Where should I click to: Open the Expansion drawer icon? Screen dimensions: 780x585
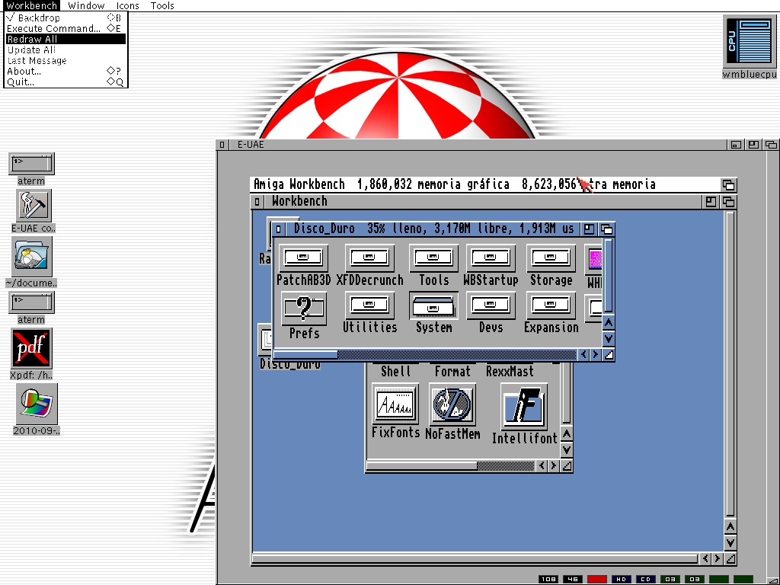pos(551,305)
